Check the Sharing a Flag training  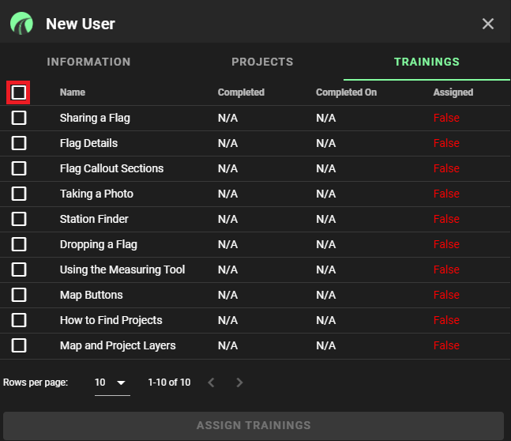click(19, 118)
